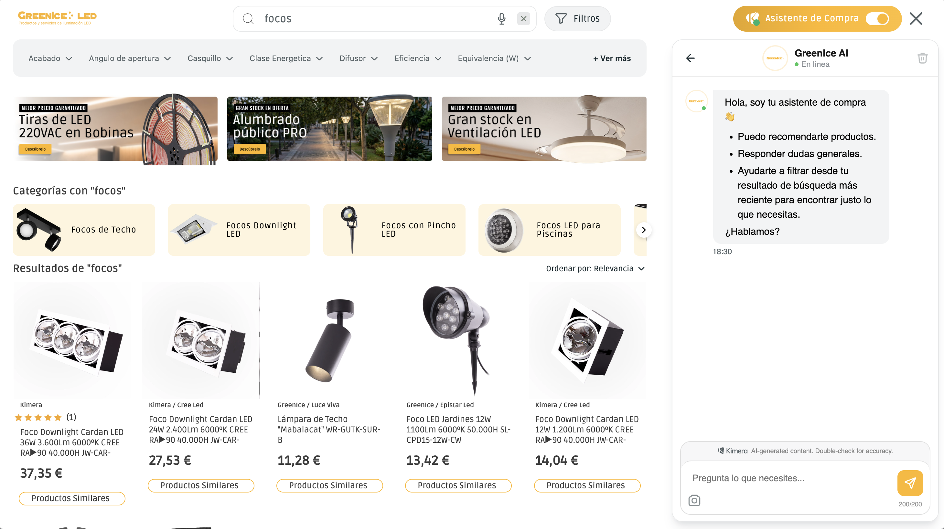Click Descúbrelo on Alumbrado público banner
944x529 pixels.
tap(250, 149)
